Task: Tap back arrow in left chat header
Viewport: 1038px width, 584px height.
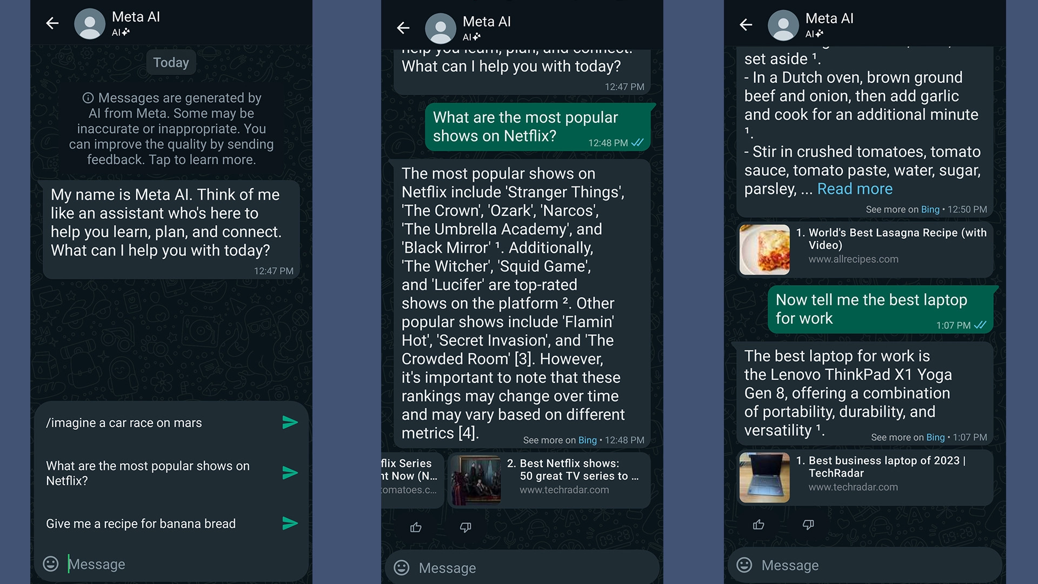Action: (x=52, y=23)
